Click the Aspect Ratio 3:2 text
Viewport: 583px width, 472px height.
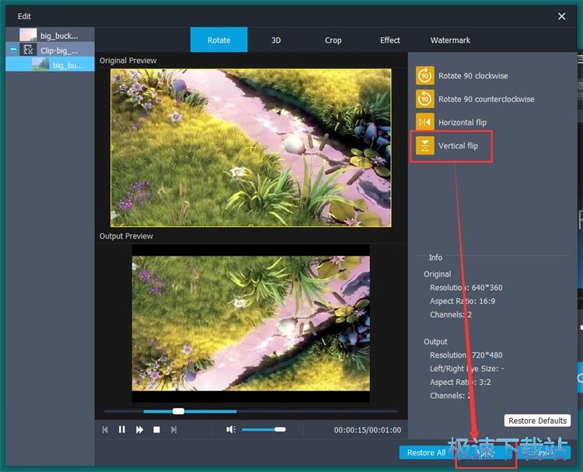pos(460,382)
